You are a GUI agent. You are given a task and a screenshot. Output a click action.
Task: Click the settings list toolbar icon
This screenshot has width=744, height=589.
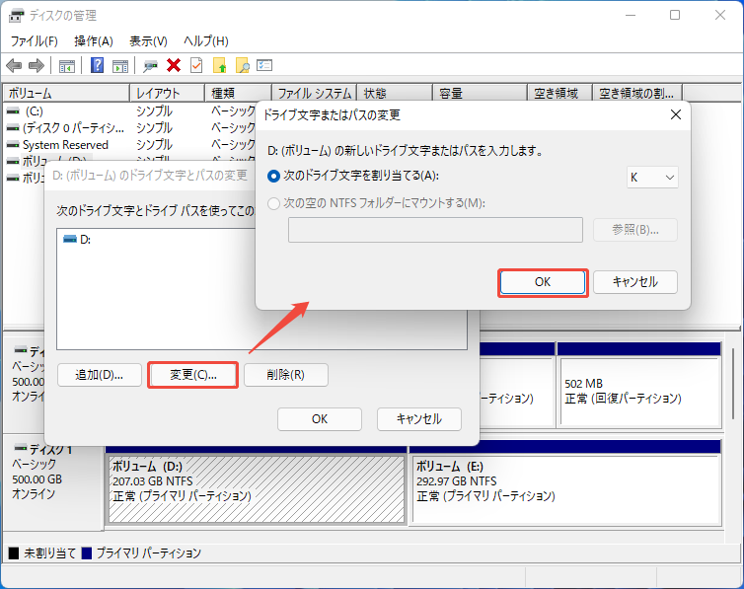coord(264,65)
